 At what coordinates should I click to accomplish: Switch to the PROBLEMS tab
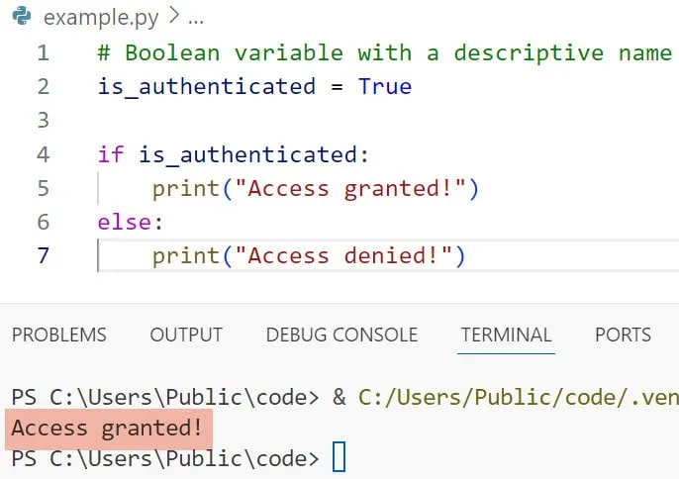coord(58,335)
